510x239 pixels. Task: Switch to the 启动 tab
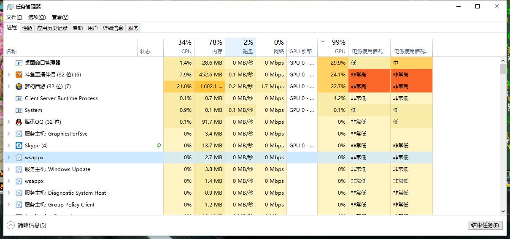point(78,28)
